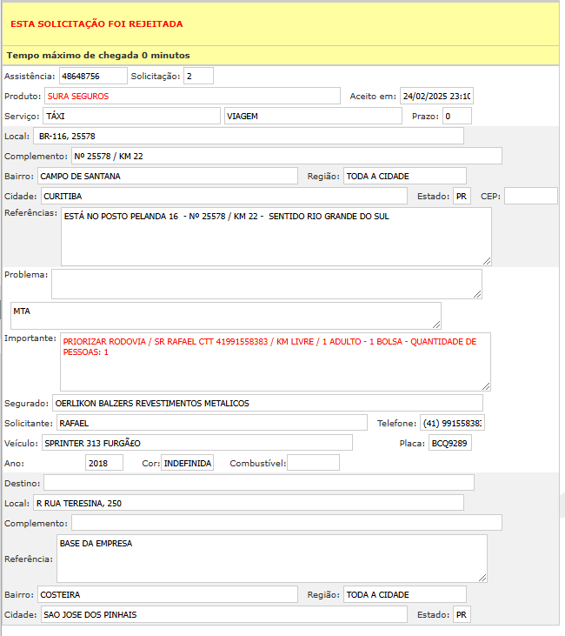Click the Referências text area about POSTO PELANDA
This screenshot has height=636, width=565.
coord(276,236)
